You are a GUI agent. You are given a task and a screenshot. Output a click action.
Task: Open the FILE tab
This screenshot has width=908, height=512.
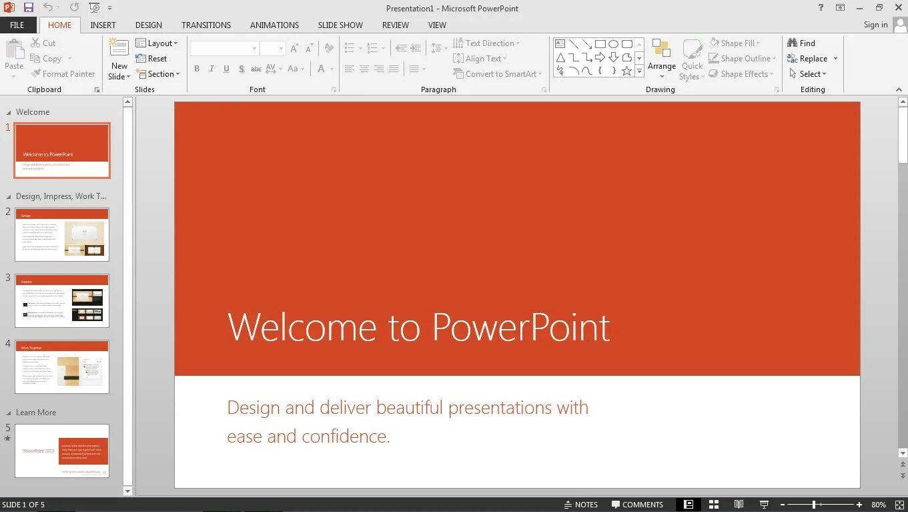click(x=17, y=25)
